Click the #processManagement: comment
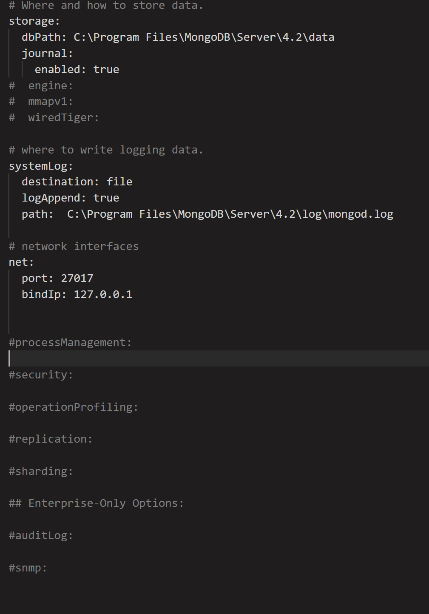Screen dimensions: 429x614 70,343
